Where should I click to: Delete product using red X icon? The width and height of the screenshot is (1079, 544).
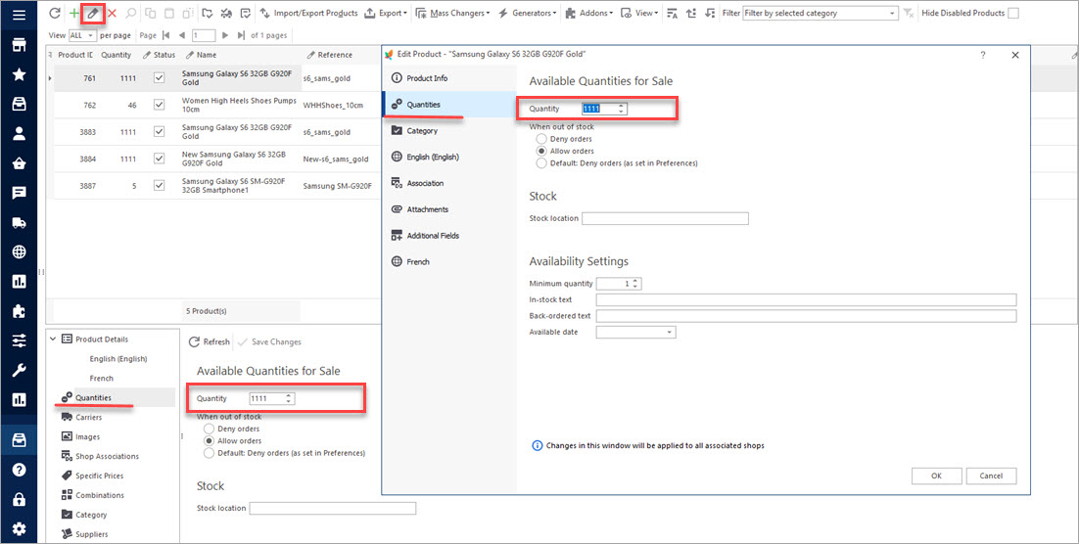pyautogui.click(x=113, y=13)
